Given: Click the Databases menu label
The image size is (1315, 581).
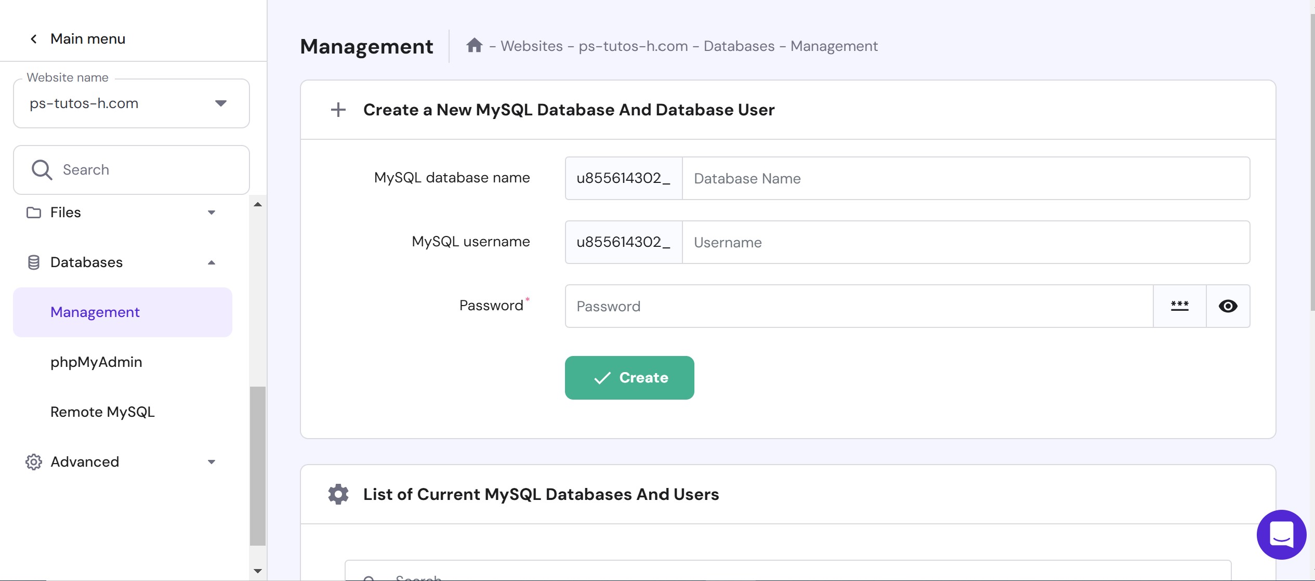Looking at the screenshot, I should coord(86,262).
